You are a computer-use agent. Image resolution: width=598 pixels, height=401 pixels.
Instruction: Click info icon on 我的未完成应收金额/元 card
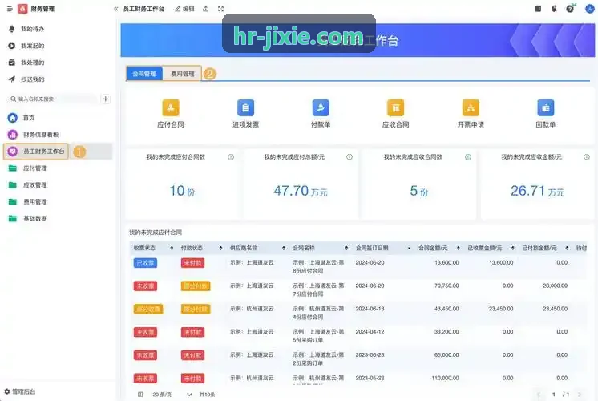click(x=587, y=157)
